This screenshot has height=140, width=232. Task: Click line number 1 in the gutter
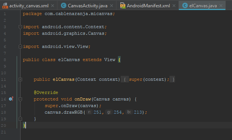click(5, 14)
